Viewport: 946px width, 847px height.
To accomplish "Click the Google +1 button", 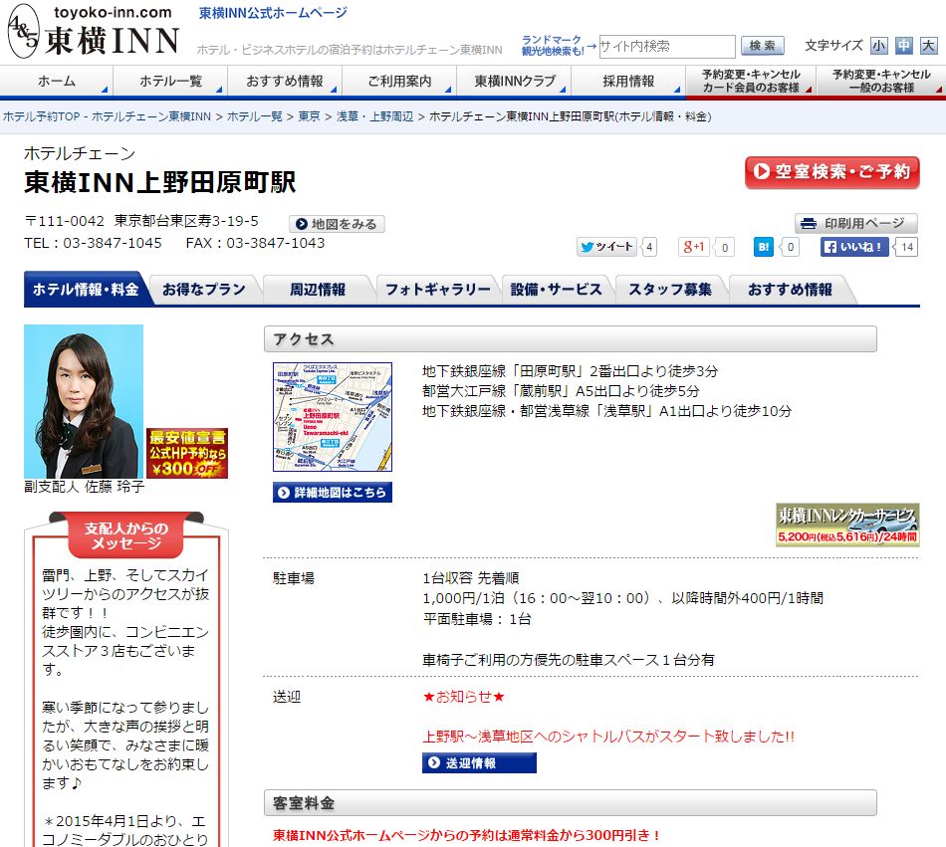I will tap(693, 247).
